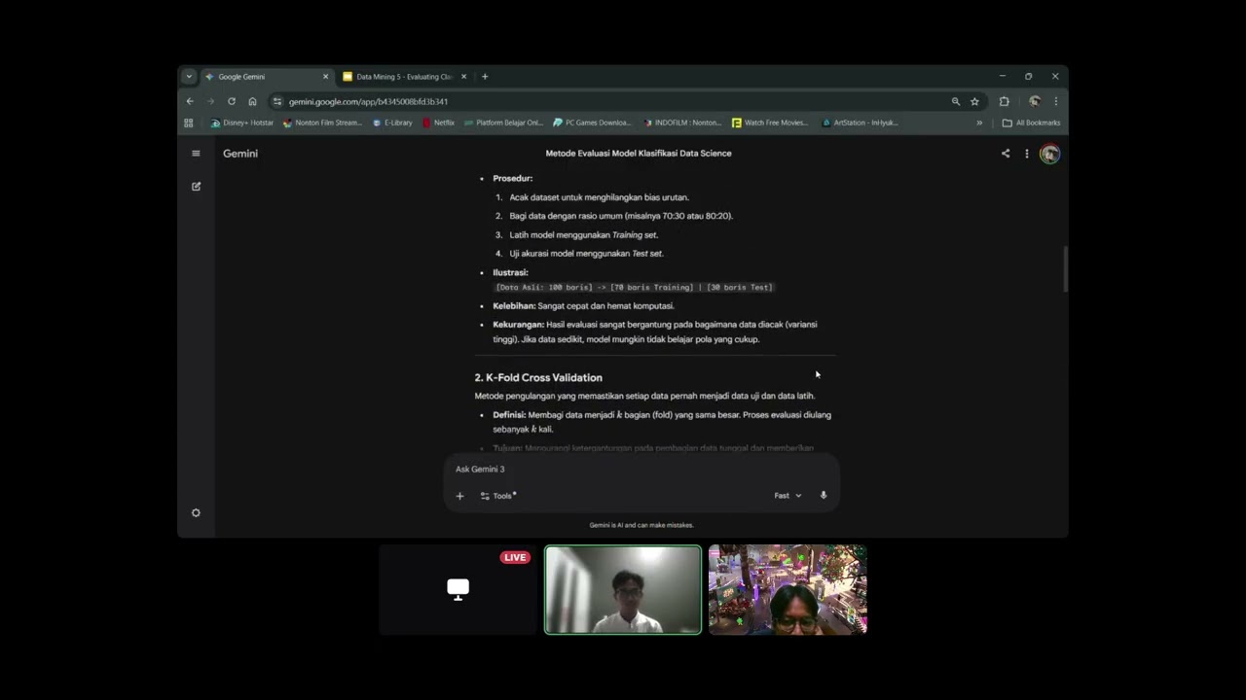The width and height of the screenshot is (1246, 700).
Task: Close the Google Gemini tab
Action: tap(325, 77)
